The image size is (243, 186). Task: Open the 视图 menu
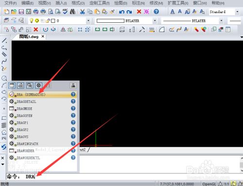pos(44,3)
